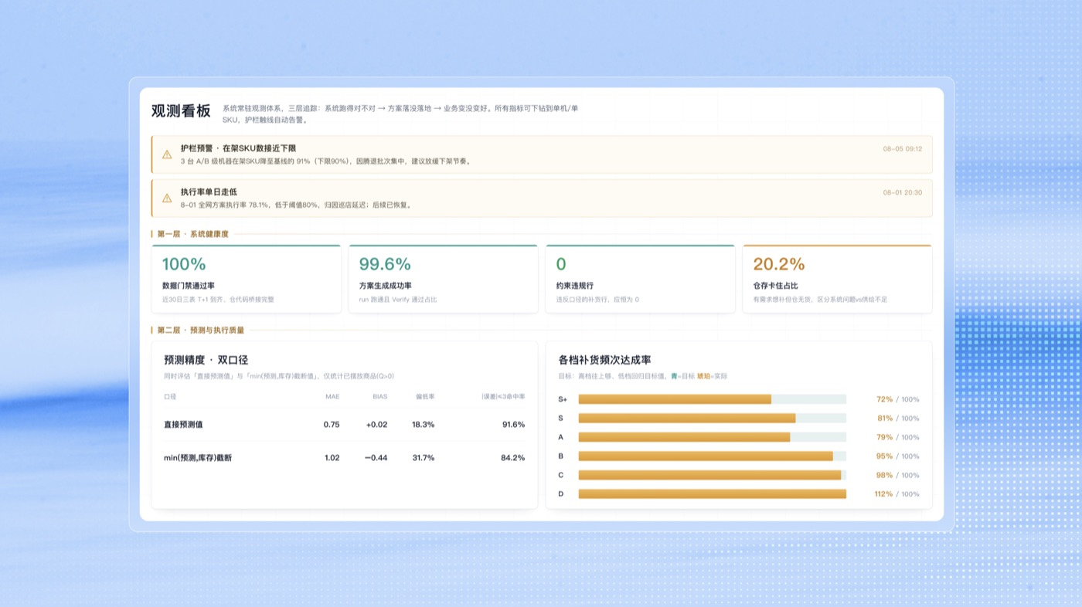Click the 18.3% 偏低率 cell
The height and width of the screenshot is (607, 1082).
click(424, 425)
